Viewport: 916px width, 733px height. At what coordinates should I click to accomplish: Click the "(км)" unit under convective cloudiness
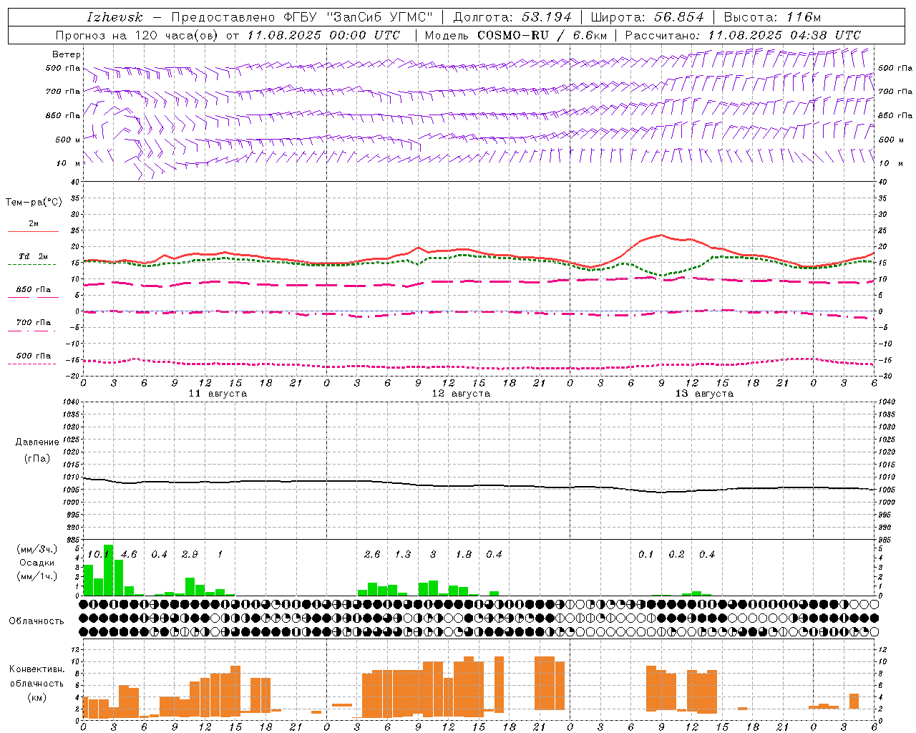tap(37, 697)
